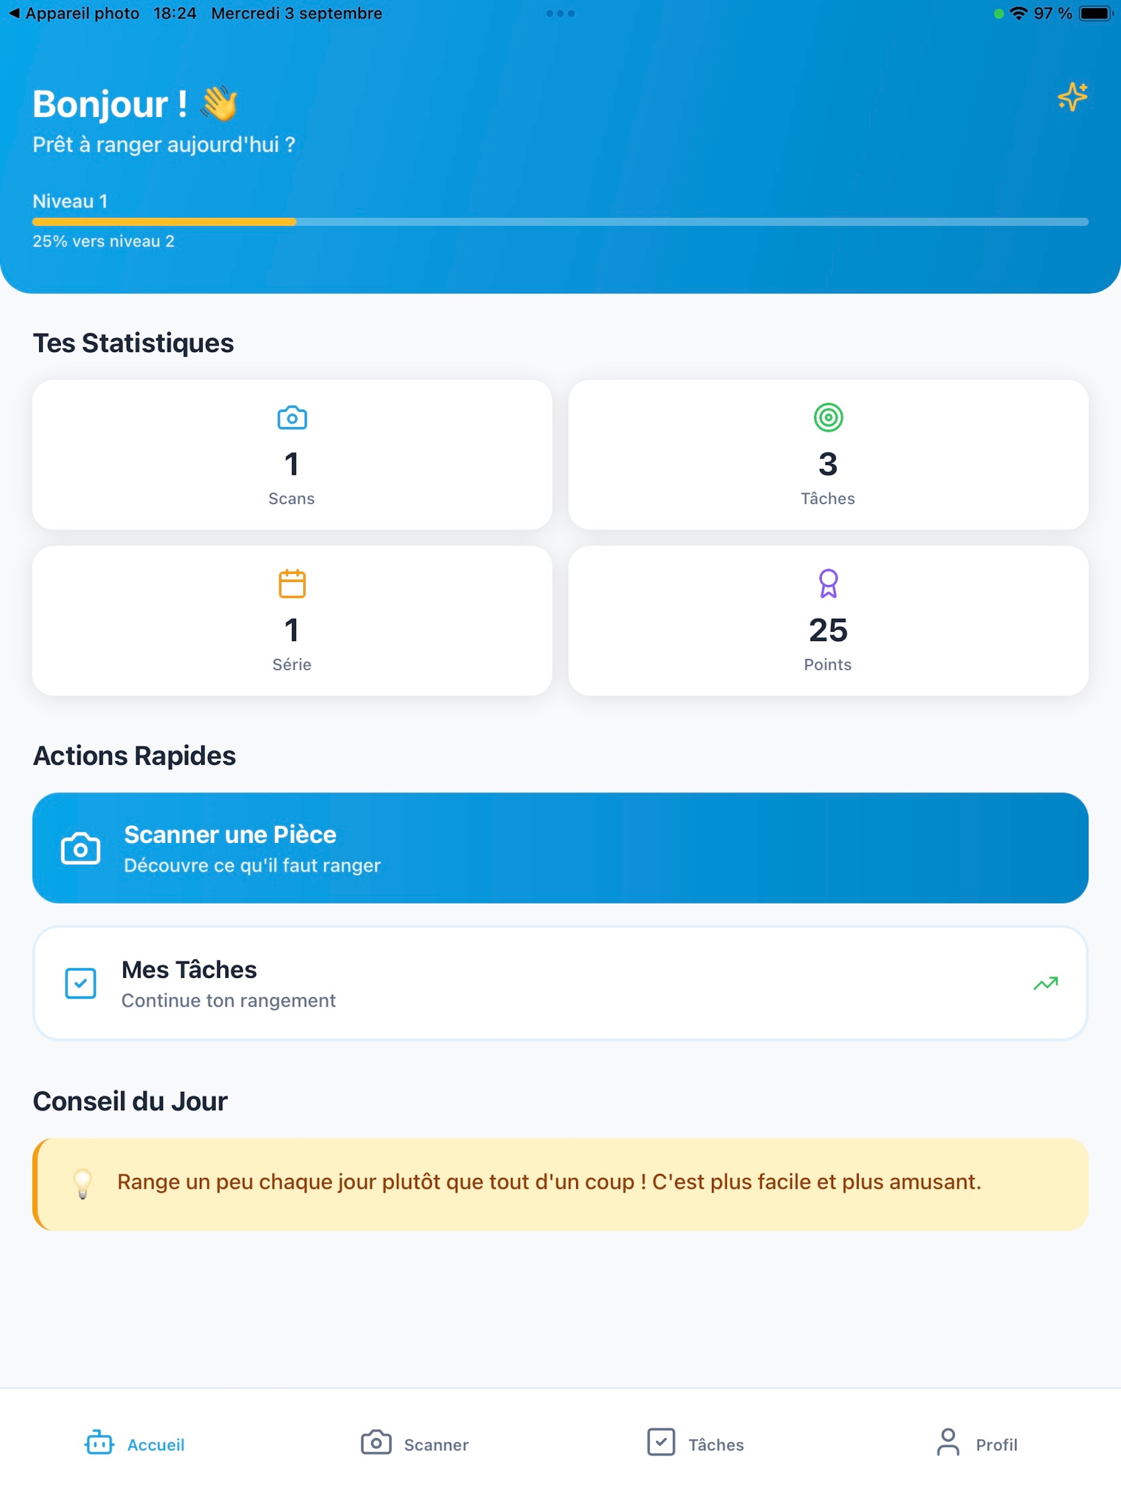This screenshot has width=1121, height=1495.
Task: Tap the sparkle icon in the header
Action: [x=1072, y=97]
